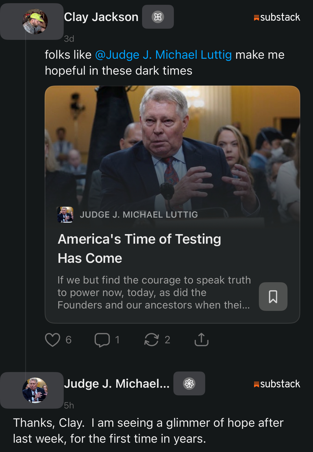Restack Clay Jackson's note
This screenshot has width=313, height=452.
pyautogui.click(x=151, y=340)
